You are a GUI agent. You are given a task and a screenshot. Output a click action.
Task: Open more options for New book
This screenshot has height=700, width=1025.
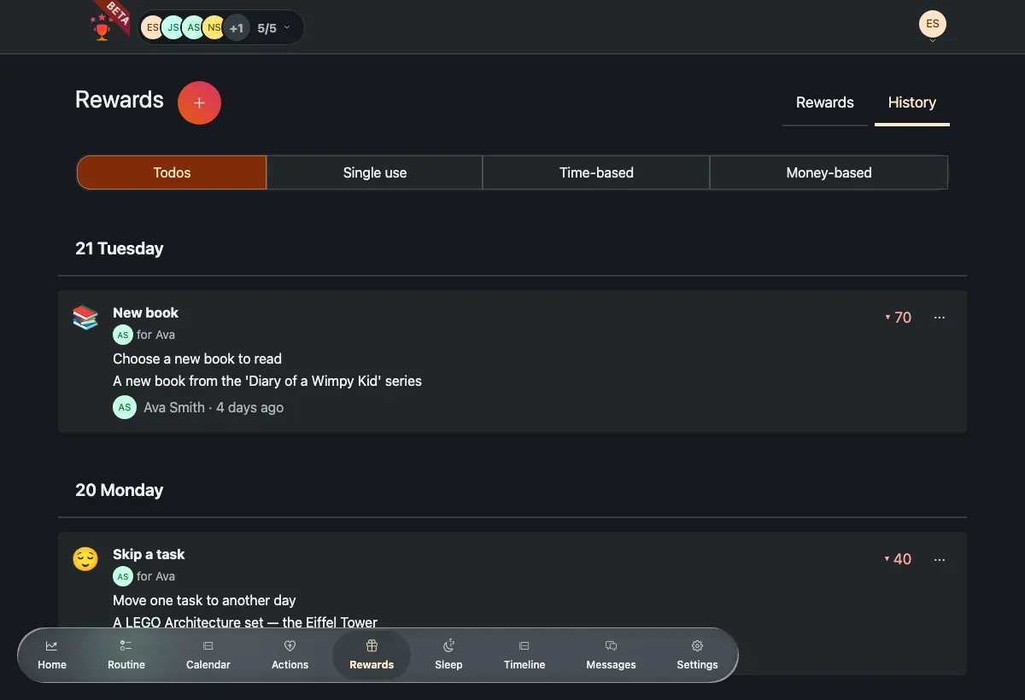pyautogui.click(x=940, y=318)
